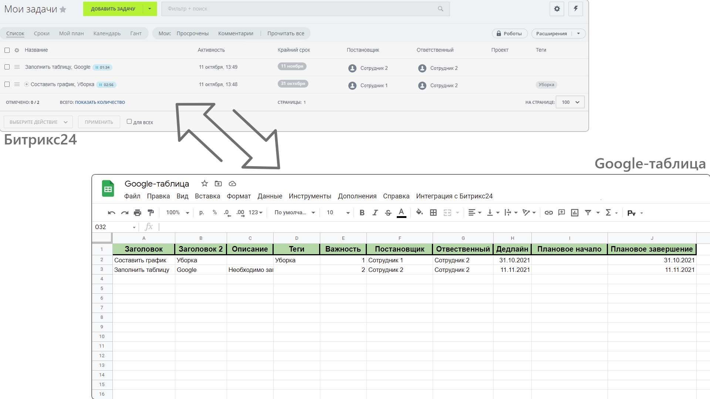Click the redo icon in Google Sheets toolbar
This screenshot has height=399, width=710.
(x=125, y=213)
